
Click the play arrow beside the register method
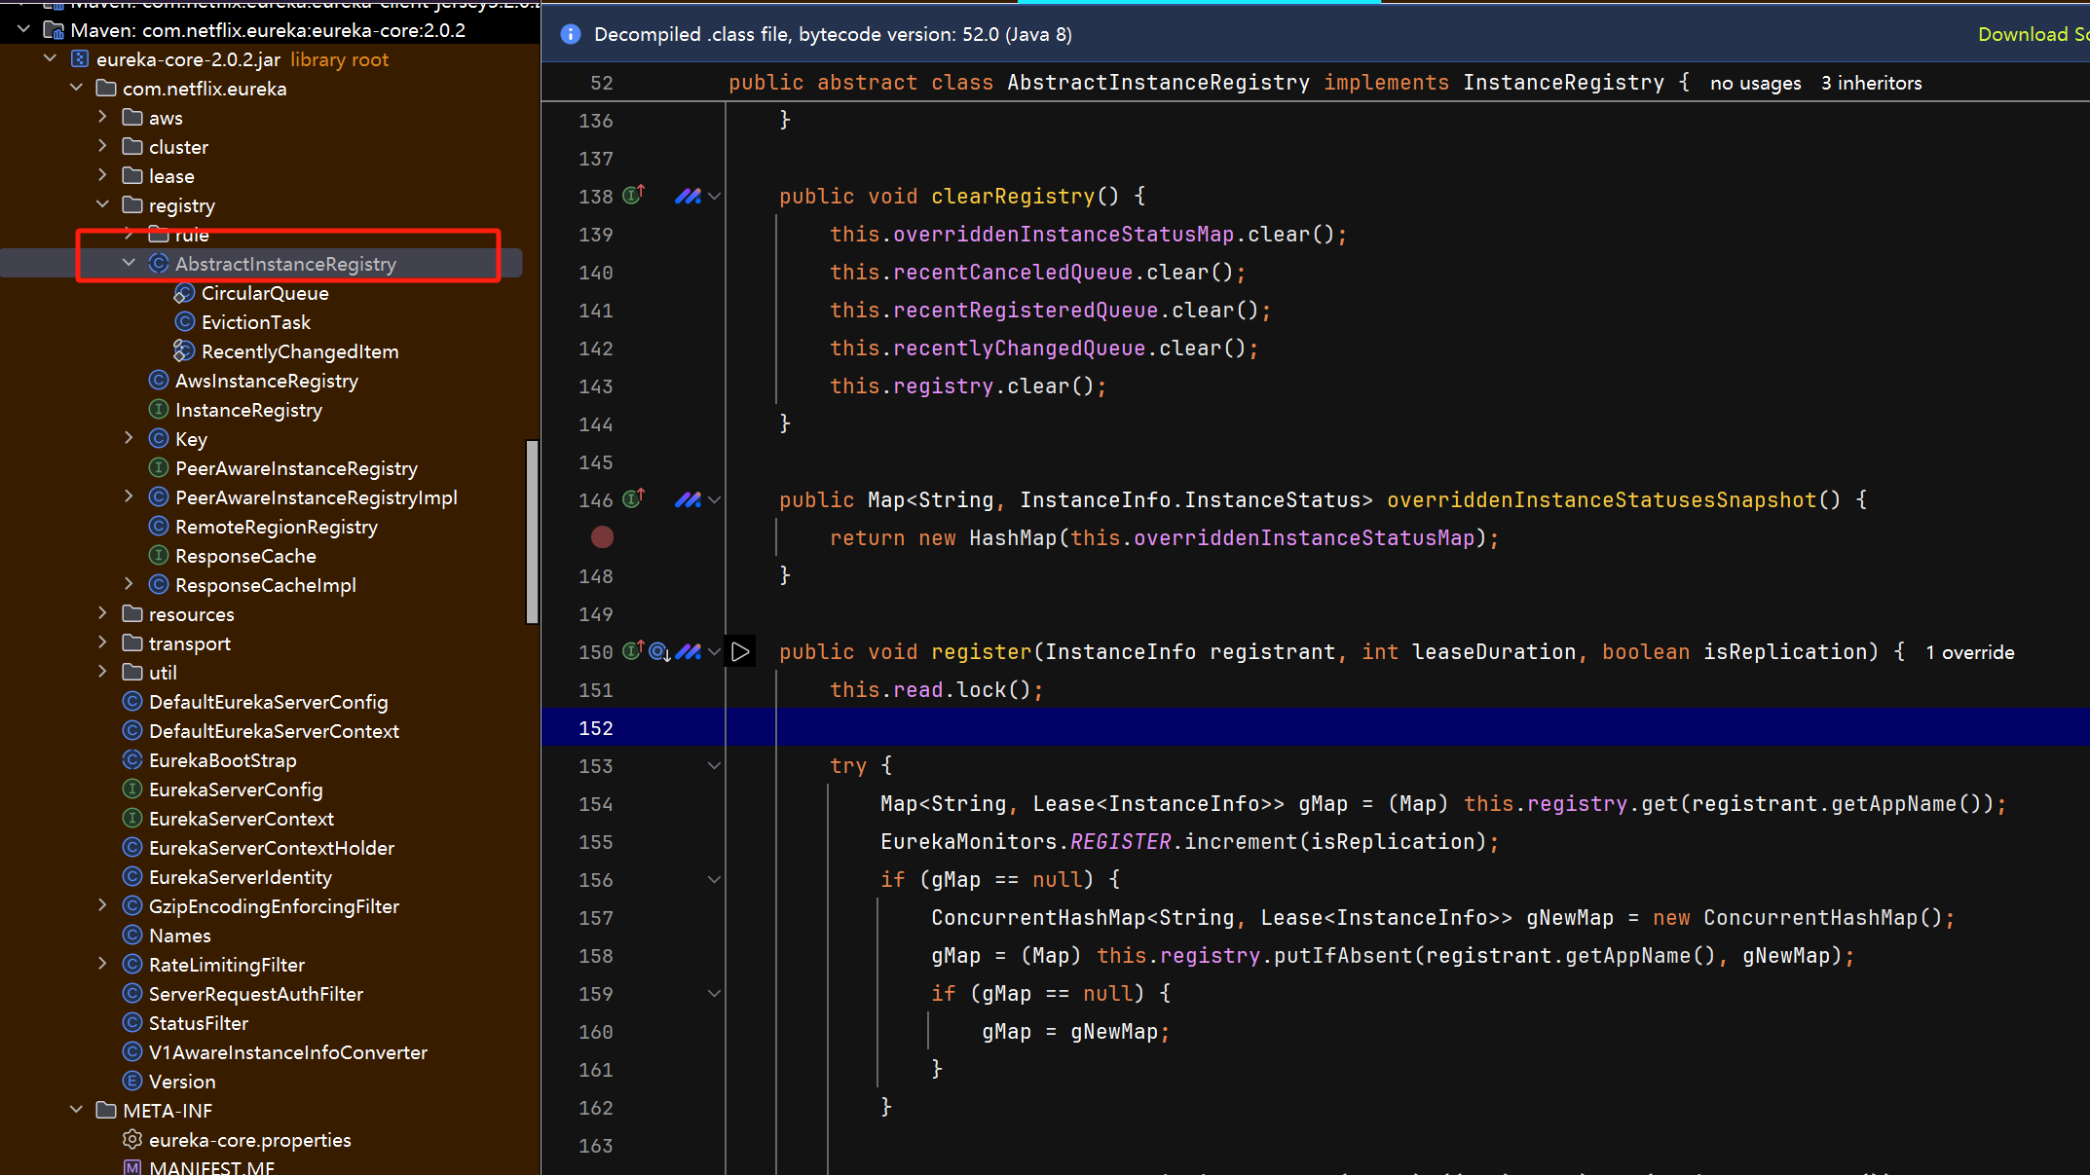pos(740,651)
